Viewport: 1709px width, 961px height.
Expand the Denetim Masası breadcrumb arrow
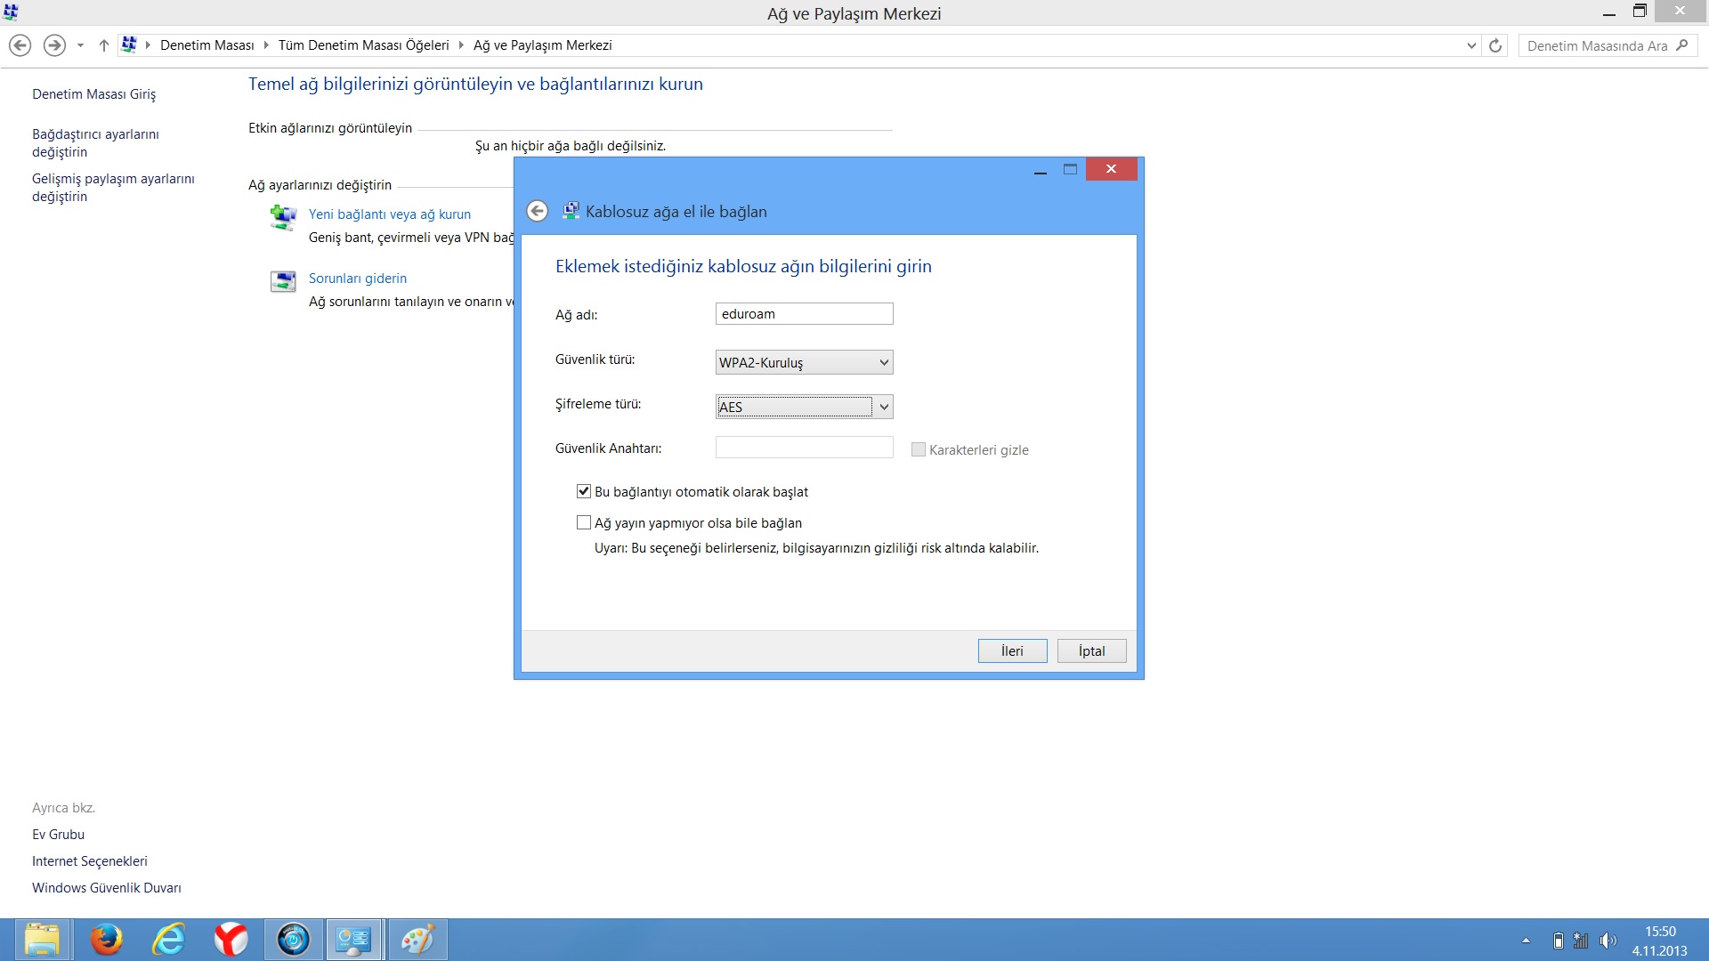265,44
